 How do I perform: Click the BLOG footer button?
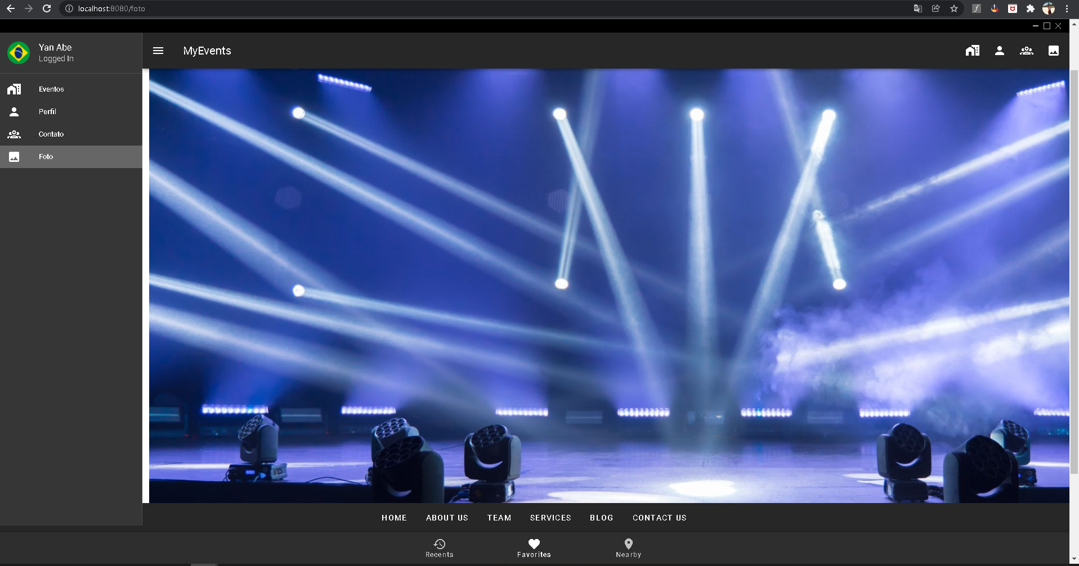pyautogui.click(x=602, y=518)
